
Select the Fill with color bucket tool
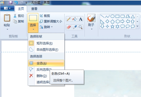(x=75, y=19)
